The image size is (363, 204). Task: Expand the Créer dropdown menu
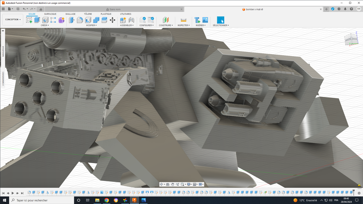[x=45, y=25]
